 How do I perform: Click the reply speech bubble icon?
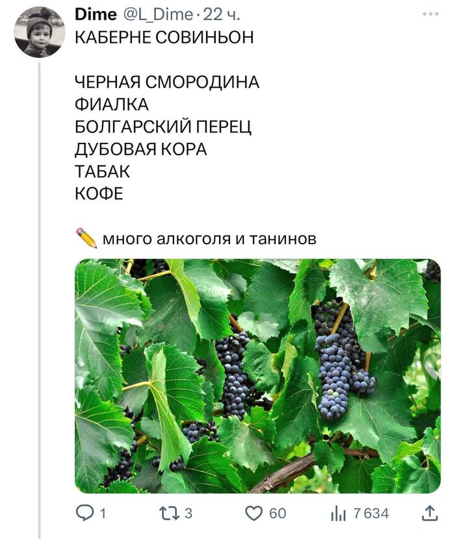pos(85,514)
